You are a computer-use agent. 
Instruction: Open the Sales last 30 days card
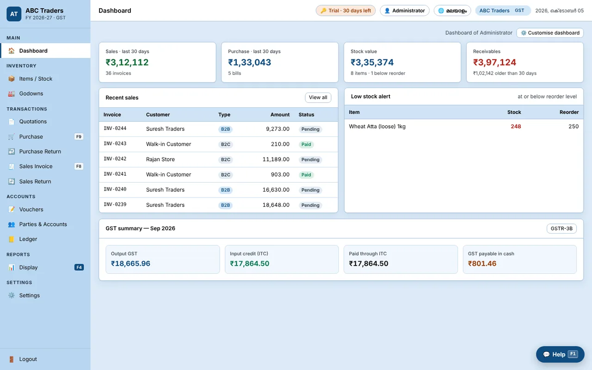[157, 62]
